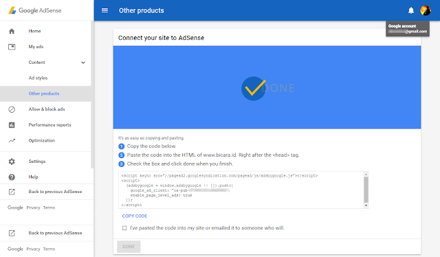Select Other products in the sidebar
The width and height of the screenshot is (440, 257).
(x=44, y=93)
